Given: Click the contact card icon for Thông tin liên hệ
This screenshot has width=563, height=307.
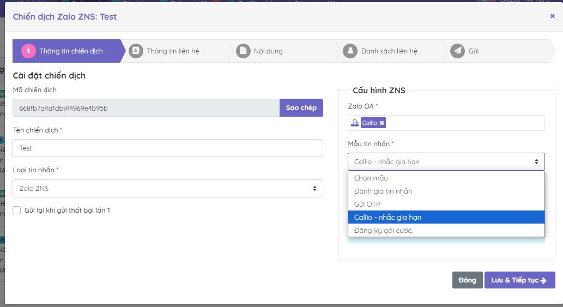Looking at the screenshot, I should click(x=136, y=51).
